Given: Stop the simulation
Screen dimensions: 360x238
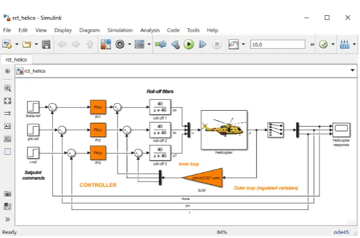Looking at the screenshot, I should point(217,44).
